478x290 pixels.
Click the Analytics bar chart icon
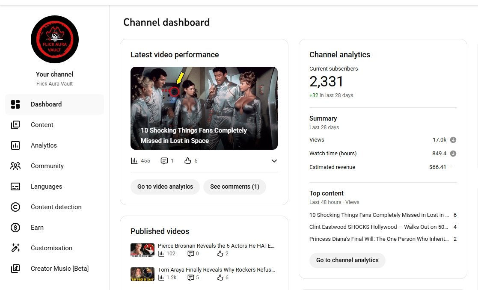[x=15, y=145]
